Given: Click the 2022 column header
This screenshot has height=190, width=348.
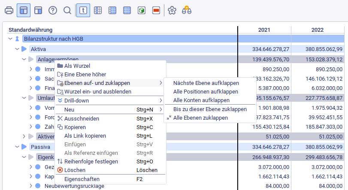Looking at the screenshot, I should coord(318,30).
